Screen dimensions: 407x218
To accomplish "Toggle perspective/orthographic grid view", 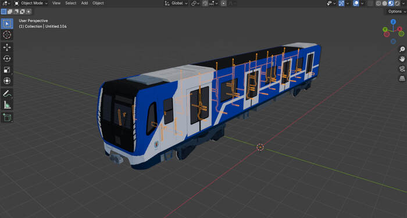I will pos(402,78).
